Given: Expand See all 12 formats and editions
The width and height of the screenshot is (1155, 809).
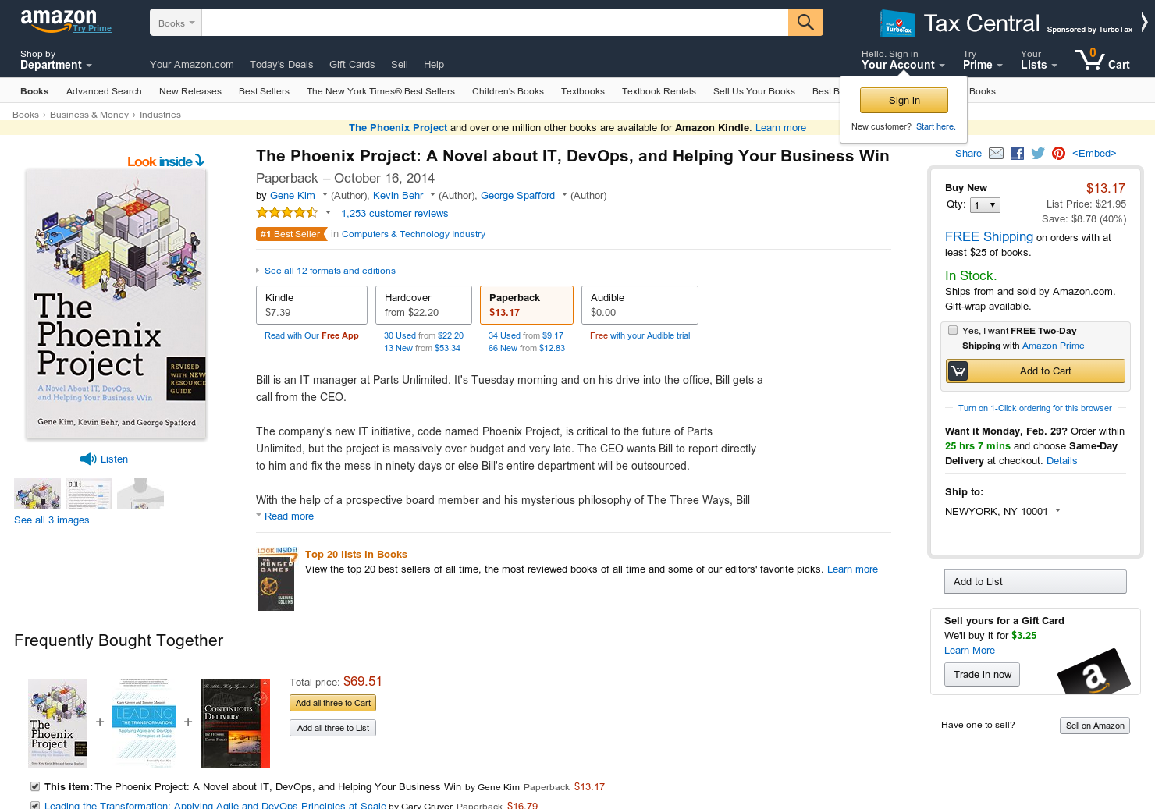Looking at the screenshot, I should [330, 271].
